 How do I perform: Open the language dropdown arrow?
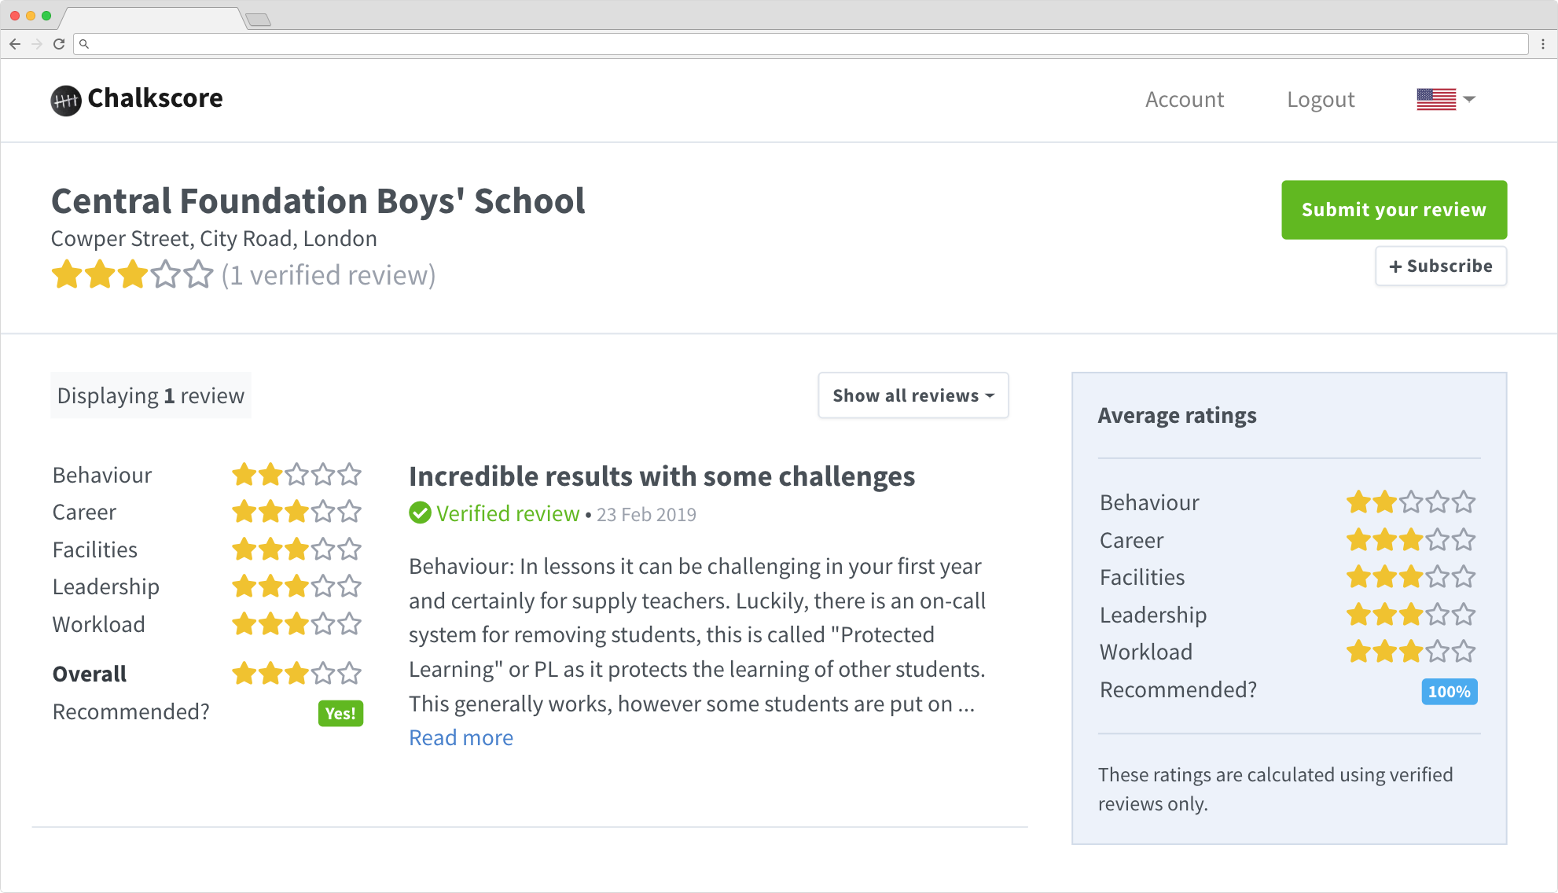(x=1469, y=100)
